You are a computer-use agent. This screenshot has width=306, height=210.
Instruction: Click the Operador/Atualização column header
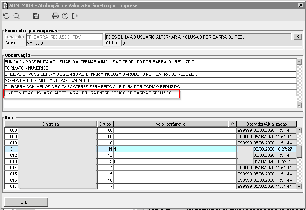[x=266, y=124]
